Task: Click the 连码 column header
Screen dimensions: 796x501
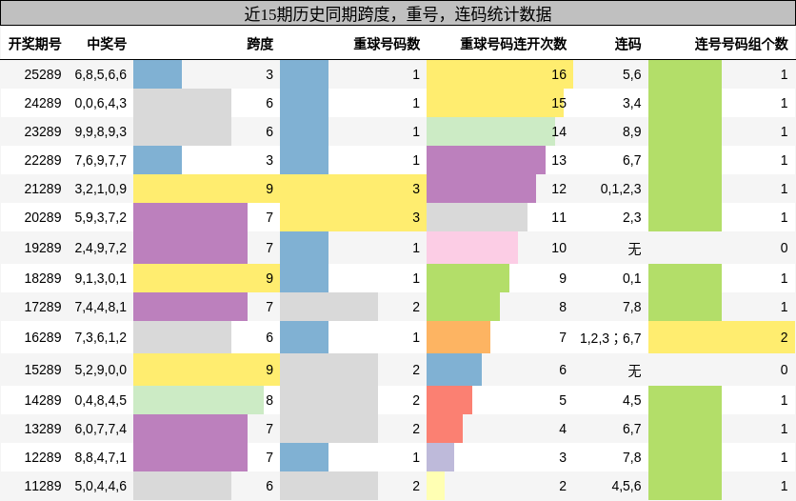Action: click(x=628, y=44)
